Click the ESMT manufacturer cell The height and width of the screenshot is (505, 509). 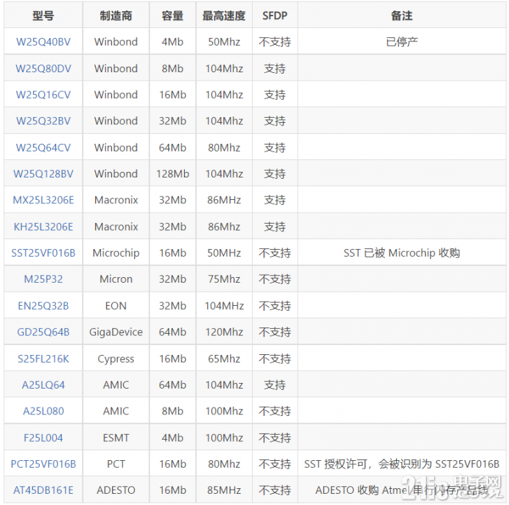tap(116, 438)
